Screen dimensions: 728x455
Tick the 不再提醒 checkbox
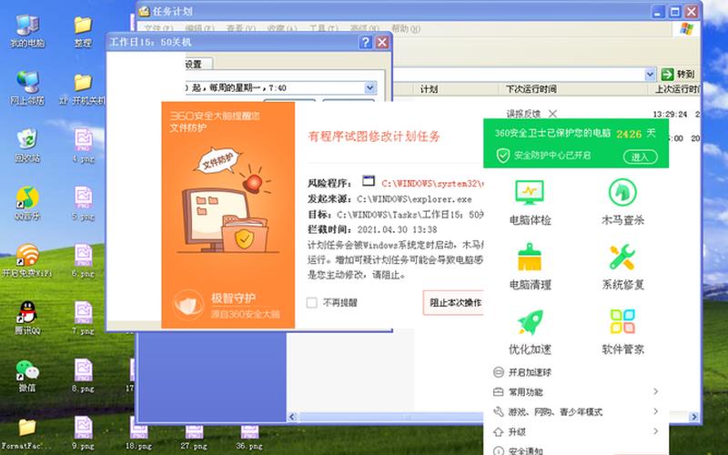pos(312,303)
